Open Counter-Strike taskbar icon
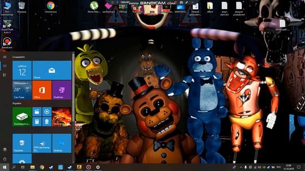 click(x=79, y=167)
